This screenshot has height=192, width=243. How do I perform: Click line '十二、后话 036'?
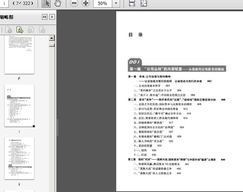tap(145, 155)
